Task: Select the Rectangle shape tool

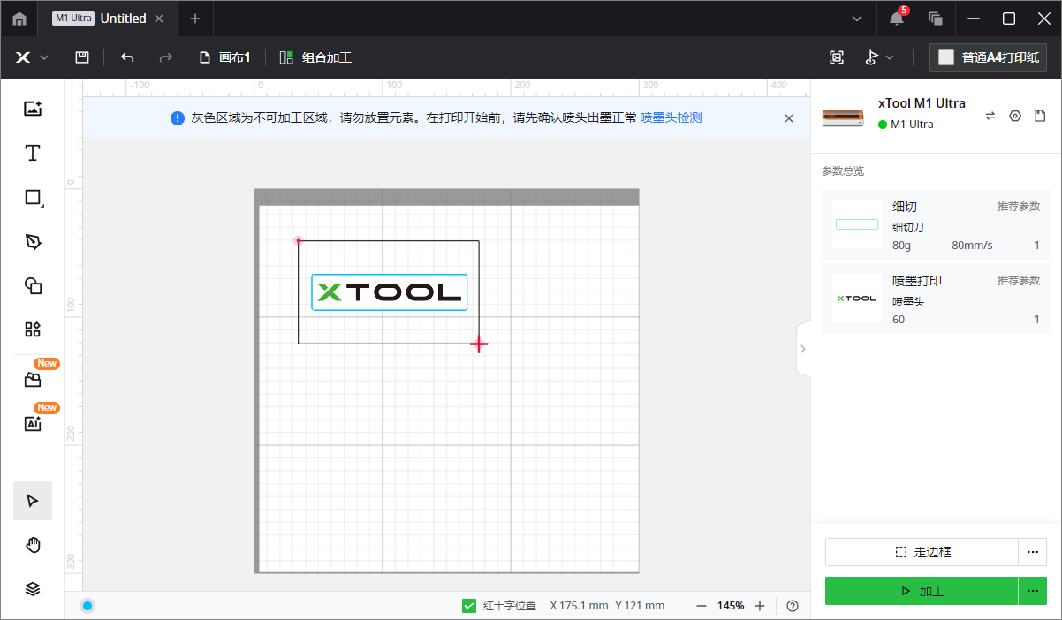Action: 33,198
